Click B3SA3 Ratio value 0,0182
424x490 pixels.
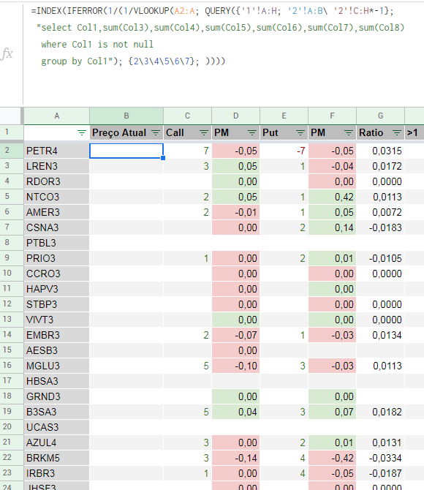point(380,412)
